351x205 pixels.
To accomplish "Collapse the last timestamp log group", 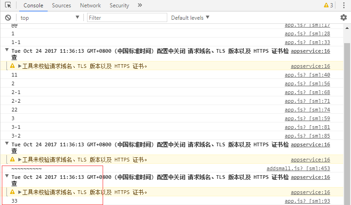I will click(x=7, y=177).
